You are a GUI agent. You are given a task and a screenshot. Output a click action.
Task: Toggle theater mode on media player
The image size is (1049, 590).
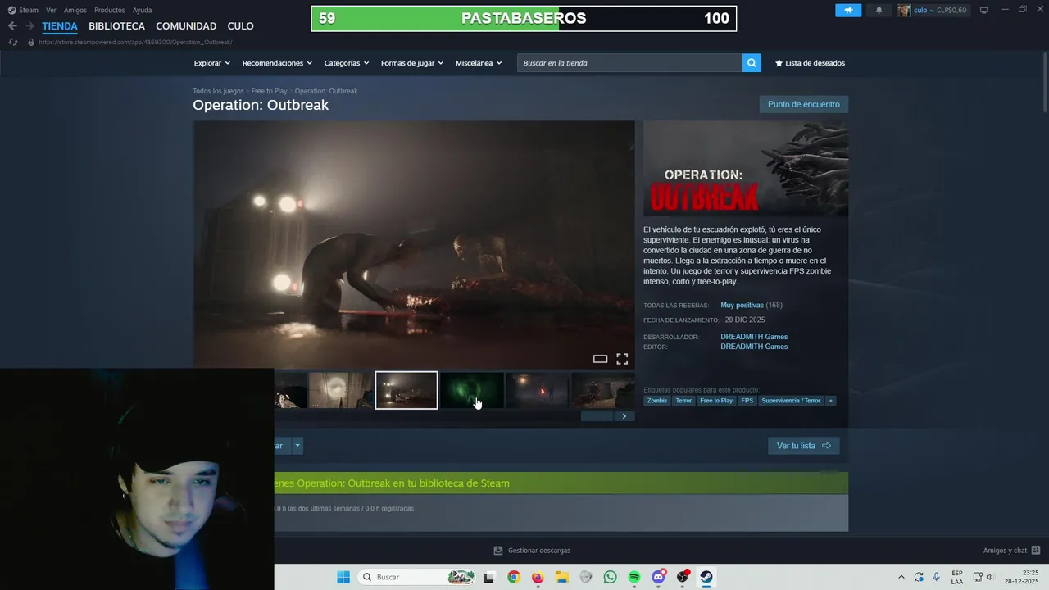(600, 359)
